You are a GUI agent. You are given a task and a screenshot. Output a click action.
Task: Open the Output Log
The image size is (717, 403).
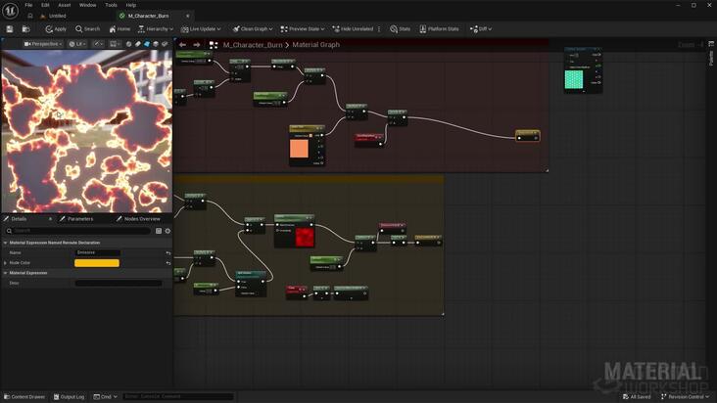coord(69,396)
